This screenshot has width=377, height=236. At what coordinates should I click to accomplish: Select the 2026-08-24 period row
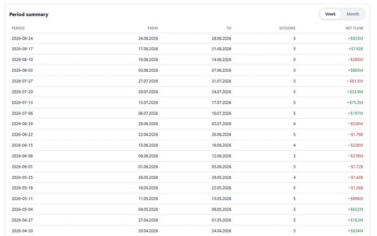[187, 38]
